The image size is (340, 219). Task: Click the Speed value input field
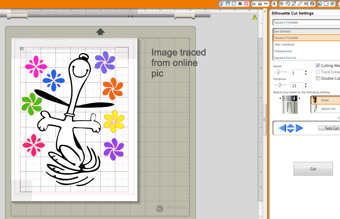tap(297, 73)
